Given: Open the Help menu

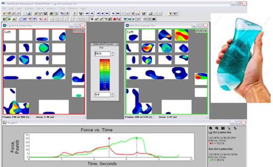Looking at the screenshot, I should [83, 8].
